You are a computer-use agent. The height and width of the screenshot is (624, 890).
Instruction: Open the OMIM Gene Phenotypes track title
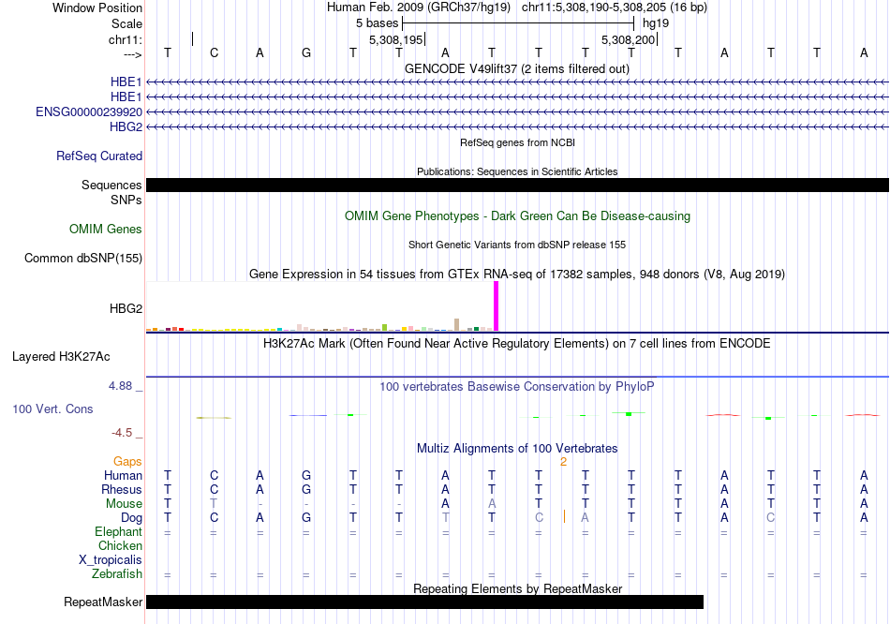tap(517, 216)
